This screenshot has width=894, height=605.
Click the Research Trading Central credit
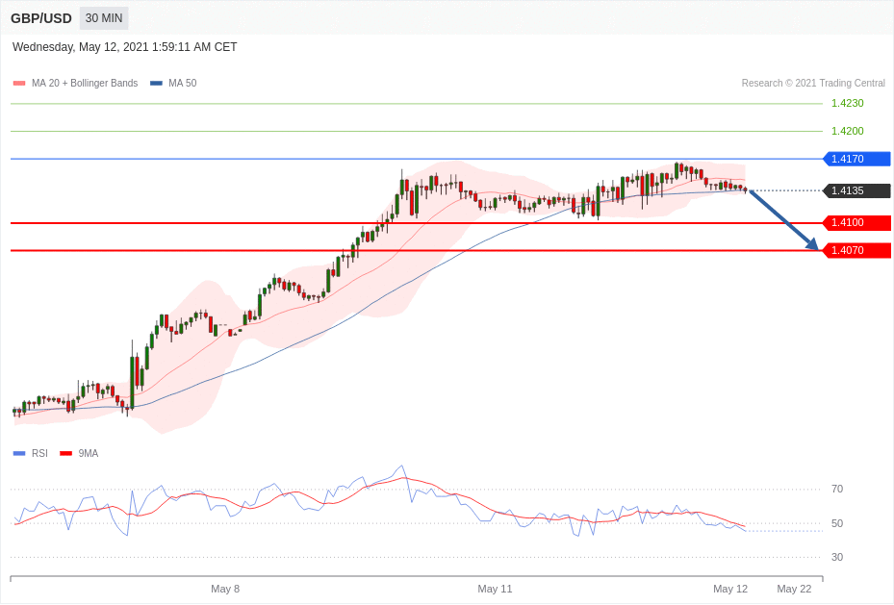813,83
